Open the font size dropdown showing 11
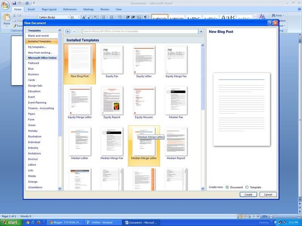The width and height of the screenshot is (302, 226). pos(79,17)
